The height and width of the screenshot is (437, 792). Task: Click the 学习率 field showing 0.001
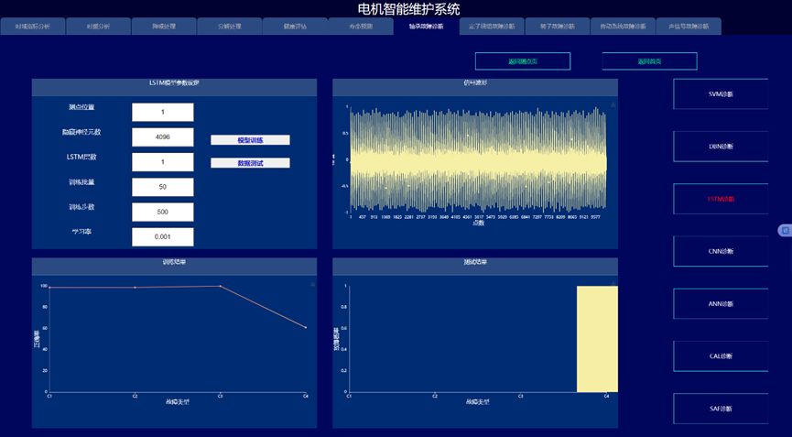coord(162,237)
